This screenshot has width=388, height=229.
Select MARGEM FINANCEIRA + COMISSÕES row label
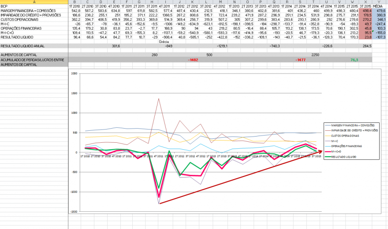(28, 11)
